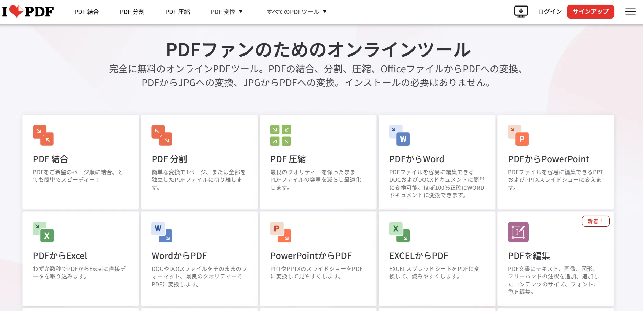
Task: Open the WordからPDF card title
Action: pos(179,256)
